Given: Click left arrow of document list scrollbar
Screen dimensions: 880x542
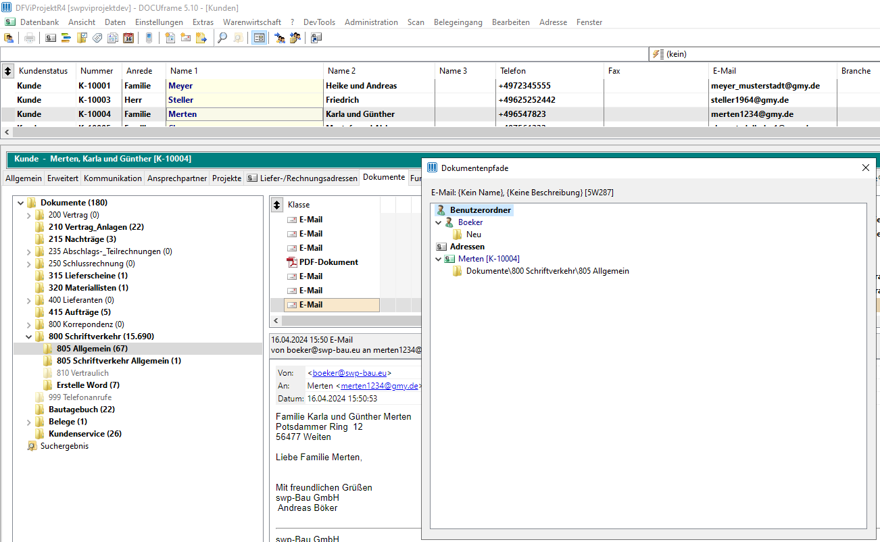Looking at the screenshot, I should coord(276,320).
